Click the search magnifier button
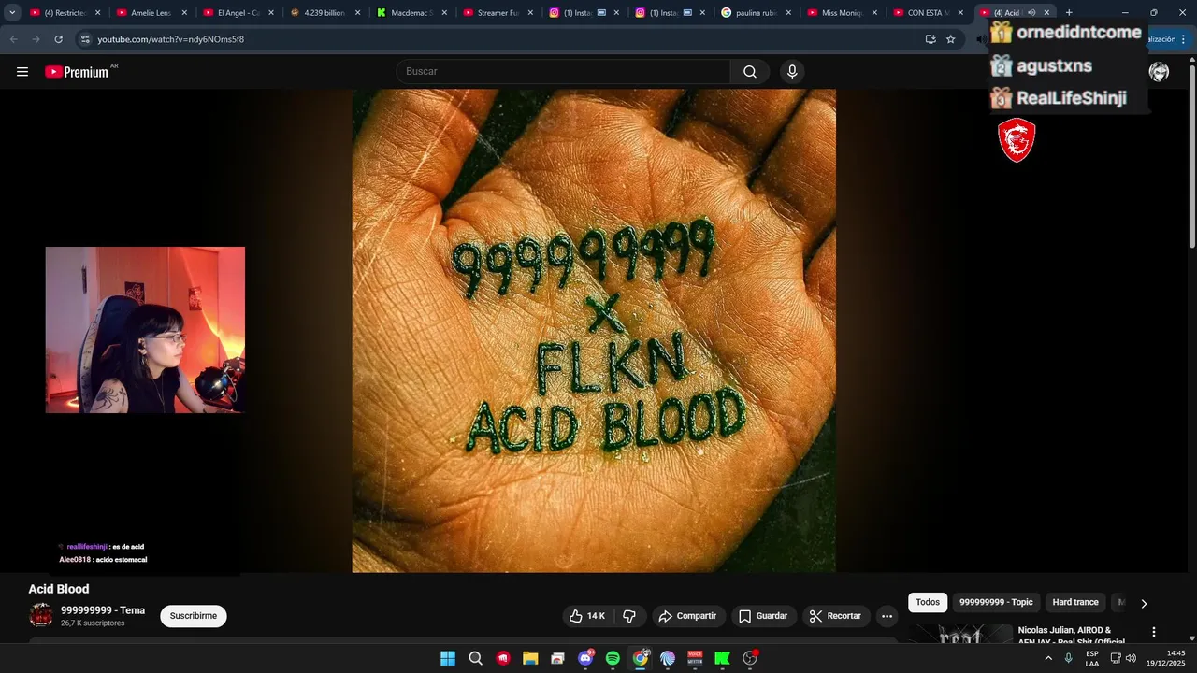 pyautogui.click(x=750, y=72)
